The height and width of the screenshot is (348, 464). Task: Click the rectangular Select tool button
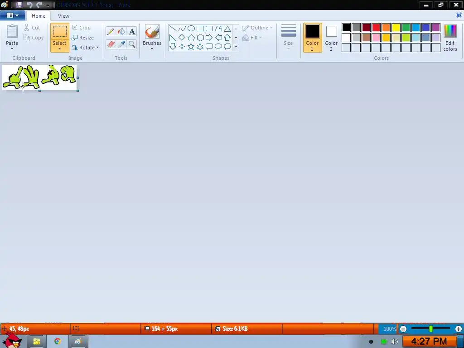[x=60, y=31]
